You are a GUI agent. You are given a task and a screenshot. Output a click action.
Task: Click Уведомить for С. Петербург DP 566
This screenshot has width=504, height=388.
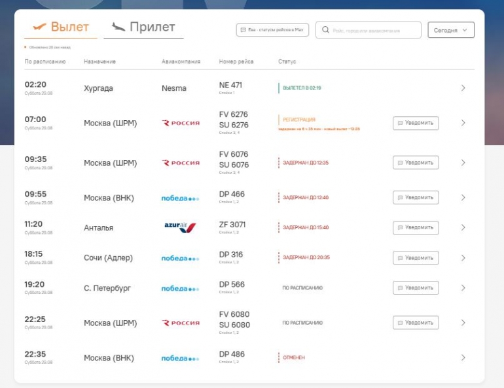coord(416,288)
